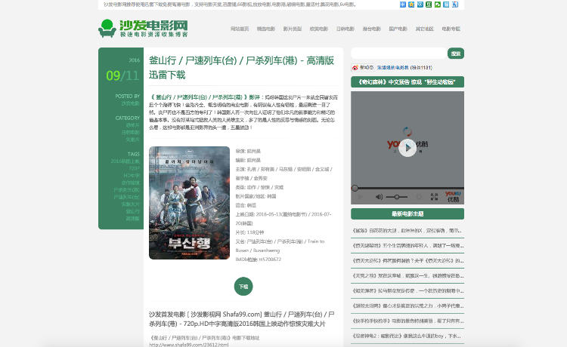This screenshot has width=567, height=347.
Task: Click the video progress bar handle
Action: pyautogui.click(x=355, y=188)
